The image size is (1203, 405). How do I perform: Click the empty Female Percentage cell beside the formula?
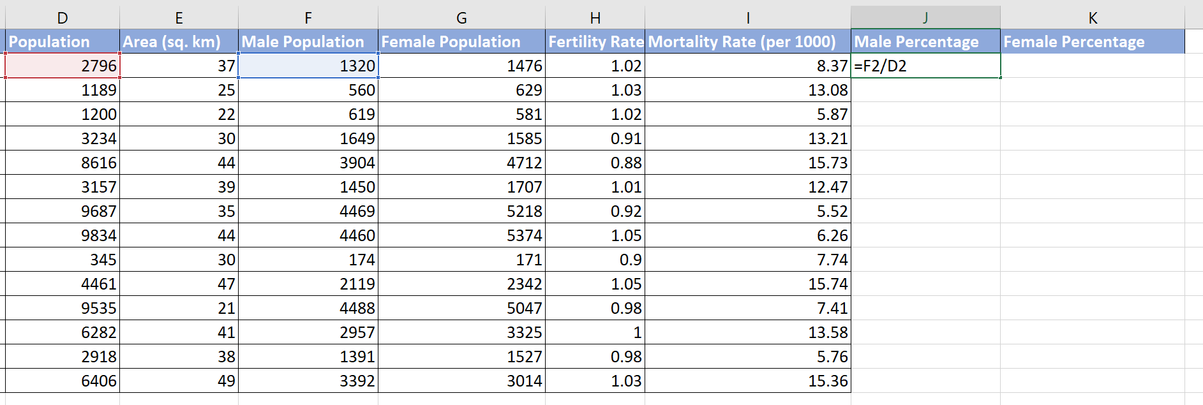pyautogui.click(x=1093, y=66)
